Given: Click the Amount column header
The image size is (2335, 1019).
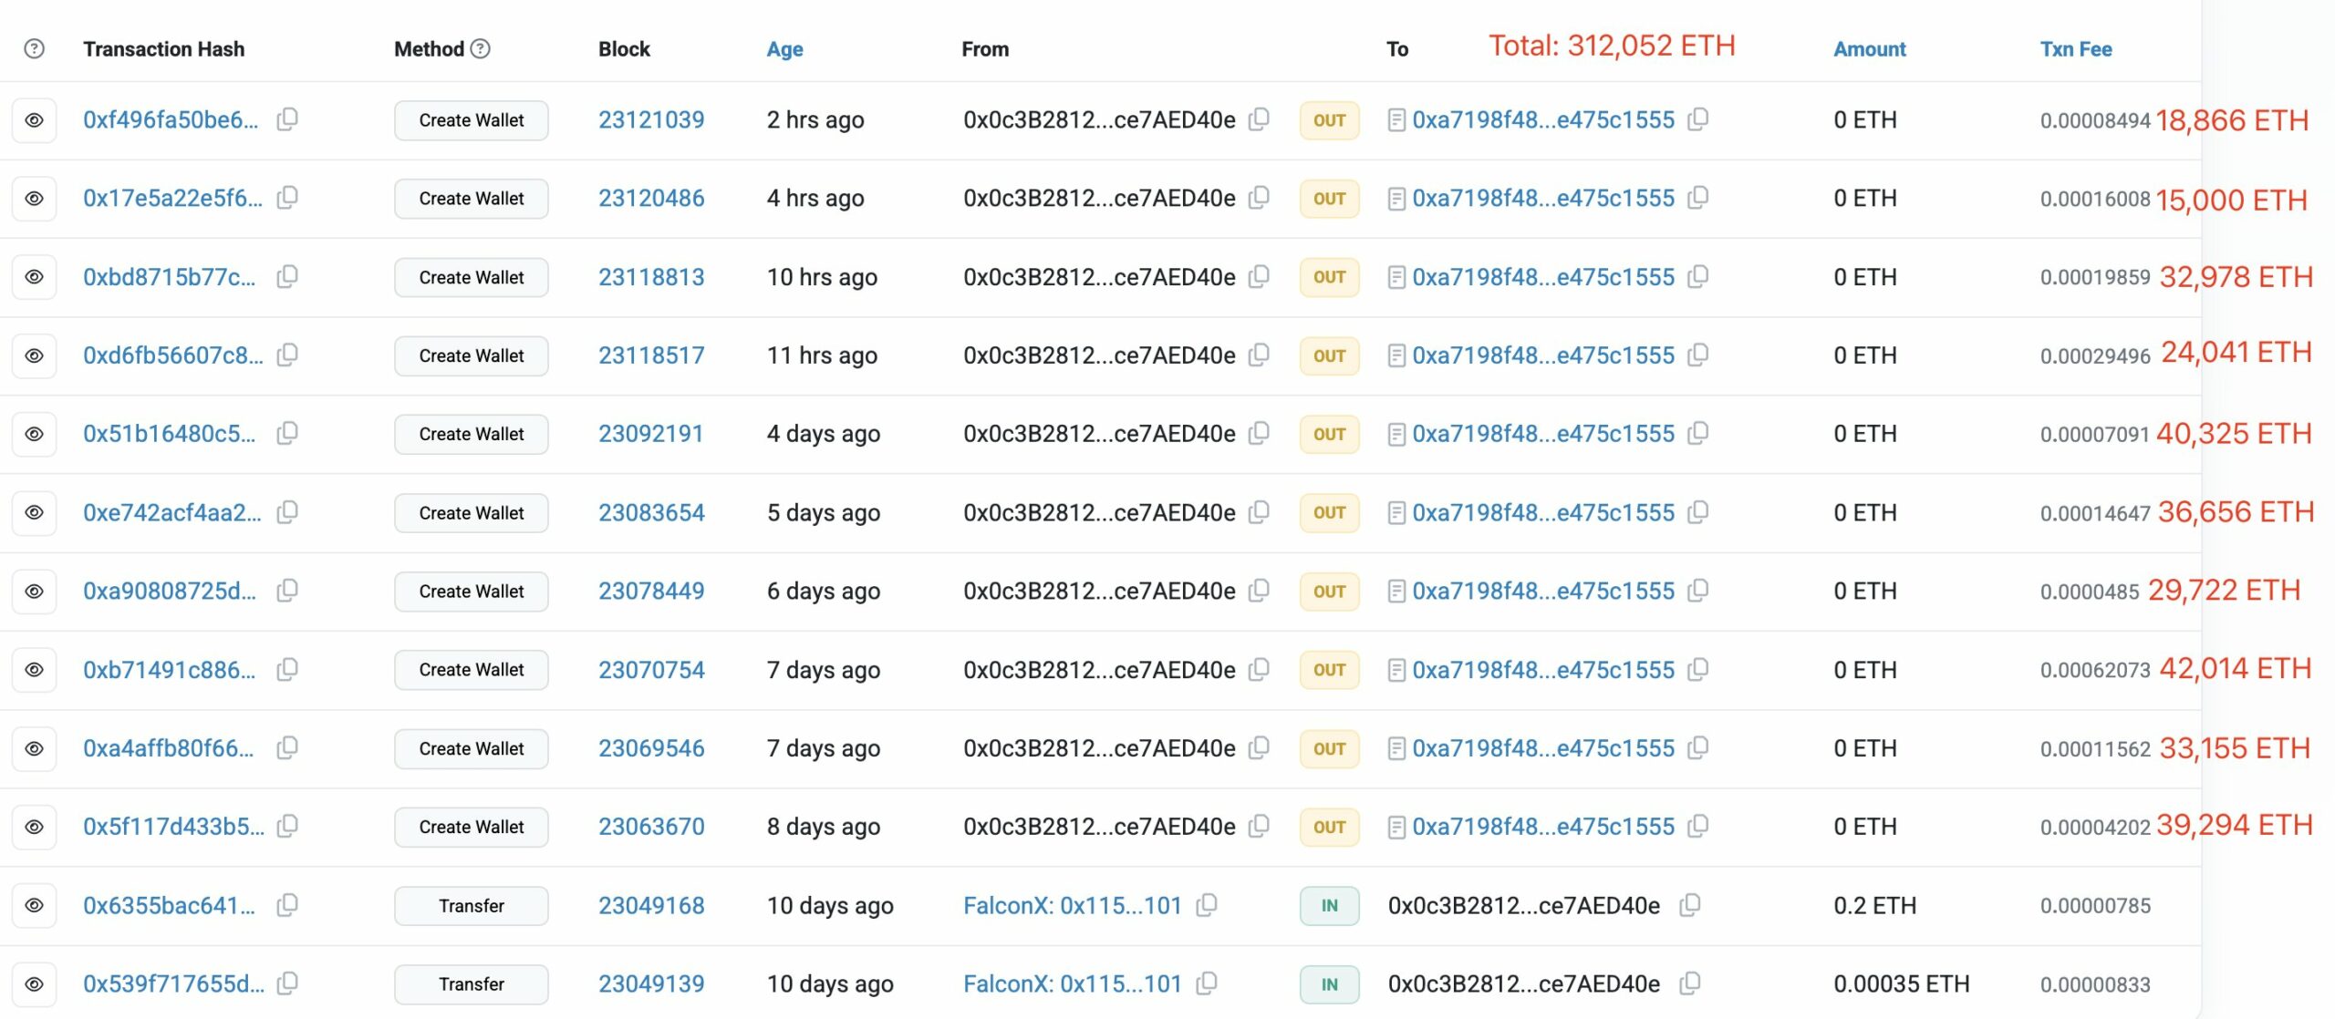Looking at the screenshot, I should click(x=1869, y=49).
